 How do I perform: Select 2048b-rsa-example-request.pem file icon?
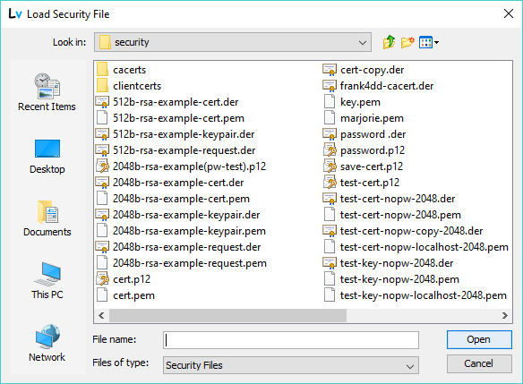[x=102, y=263]
